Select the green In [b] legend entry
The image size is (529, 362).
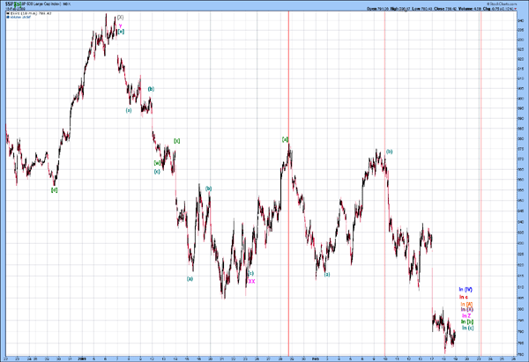pyautogui.click(x=466, y=321)
